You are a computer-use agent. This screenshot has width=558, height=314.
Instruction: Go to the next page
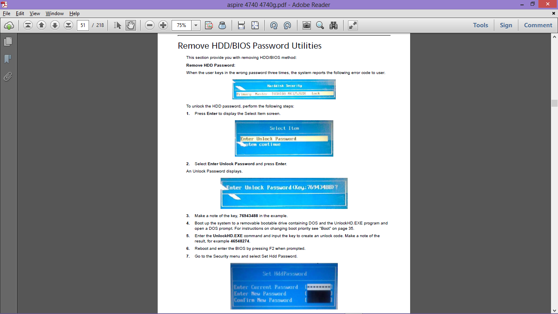55,25
